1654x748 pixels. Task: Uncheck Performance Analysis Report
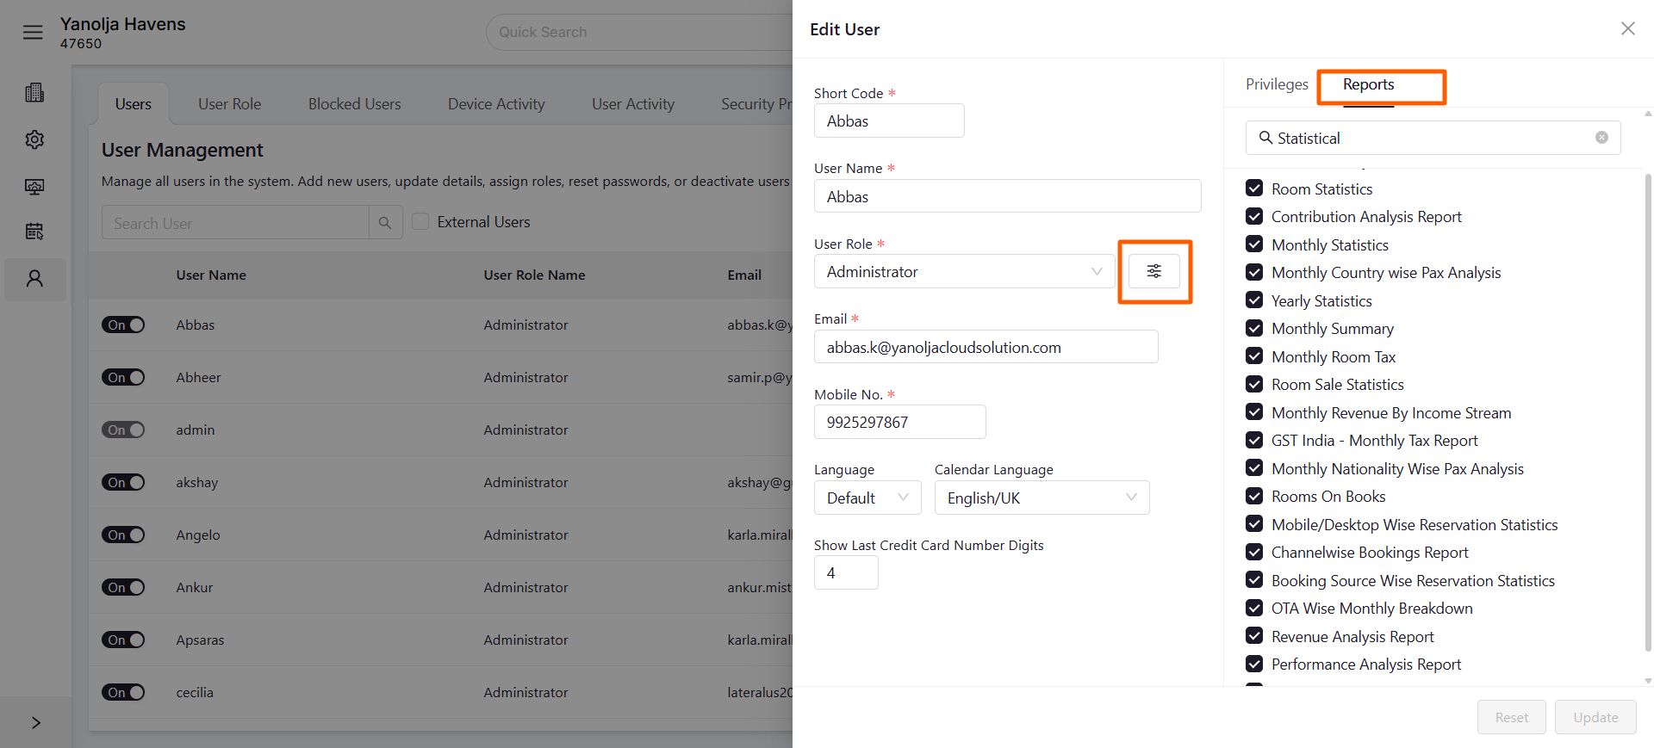tap(1254, 664)
